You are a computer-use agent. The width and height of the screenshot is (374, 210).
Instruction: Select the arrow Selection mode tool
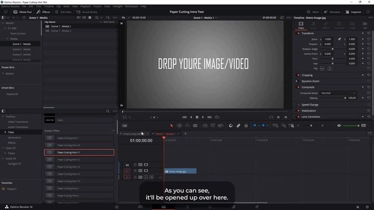[171, 126]
